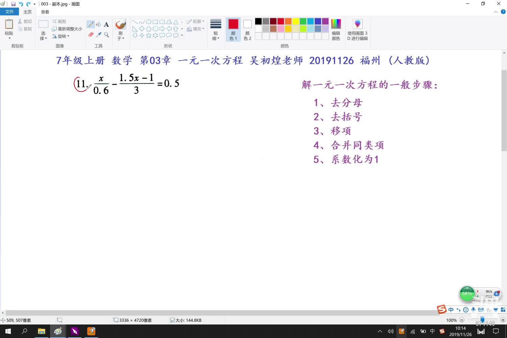Pick the orange color swatch
The height and width of the screenshot is (338, 507).
coord(288,21)
